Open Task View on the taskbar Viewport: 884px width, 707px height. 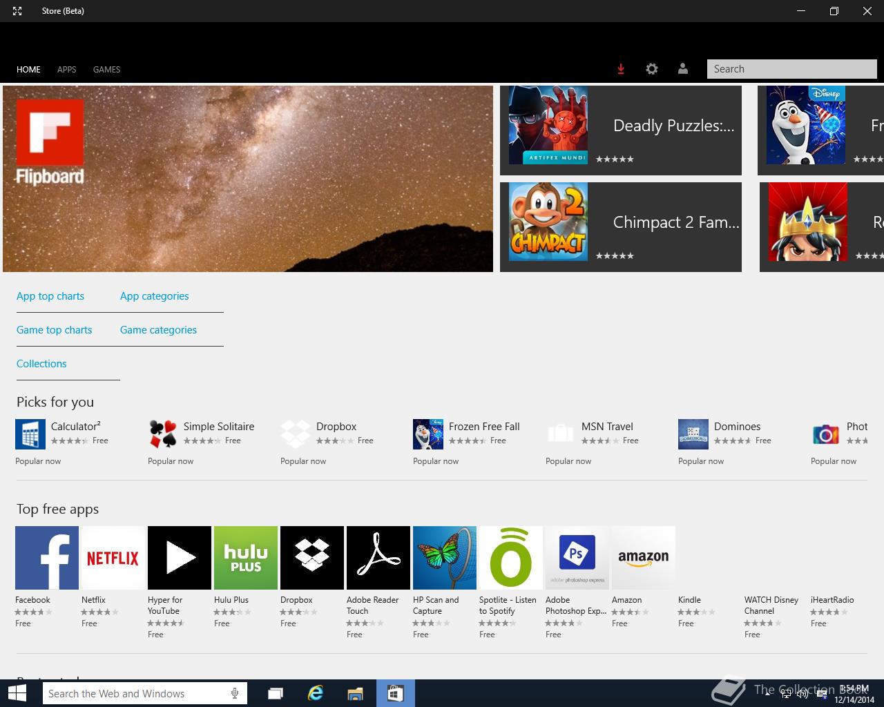click(276, 693)
